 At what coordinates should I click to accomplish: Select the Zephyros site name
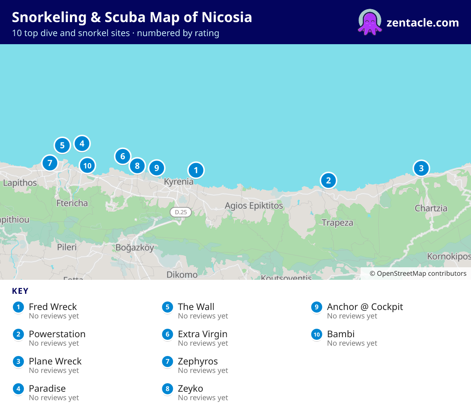coord(198,361)
